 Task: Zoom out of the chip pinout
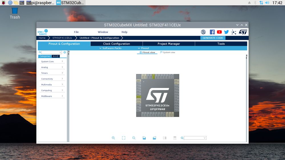(x=134, y=138)
